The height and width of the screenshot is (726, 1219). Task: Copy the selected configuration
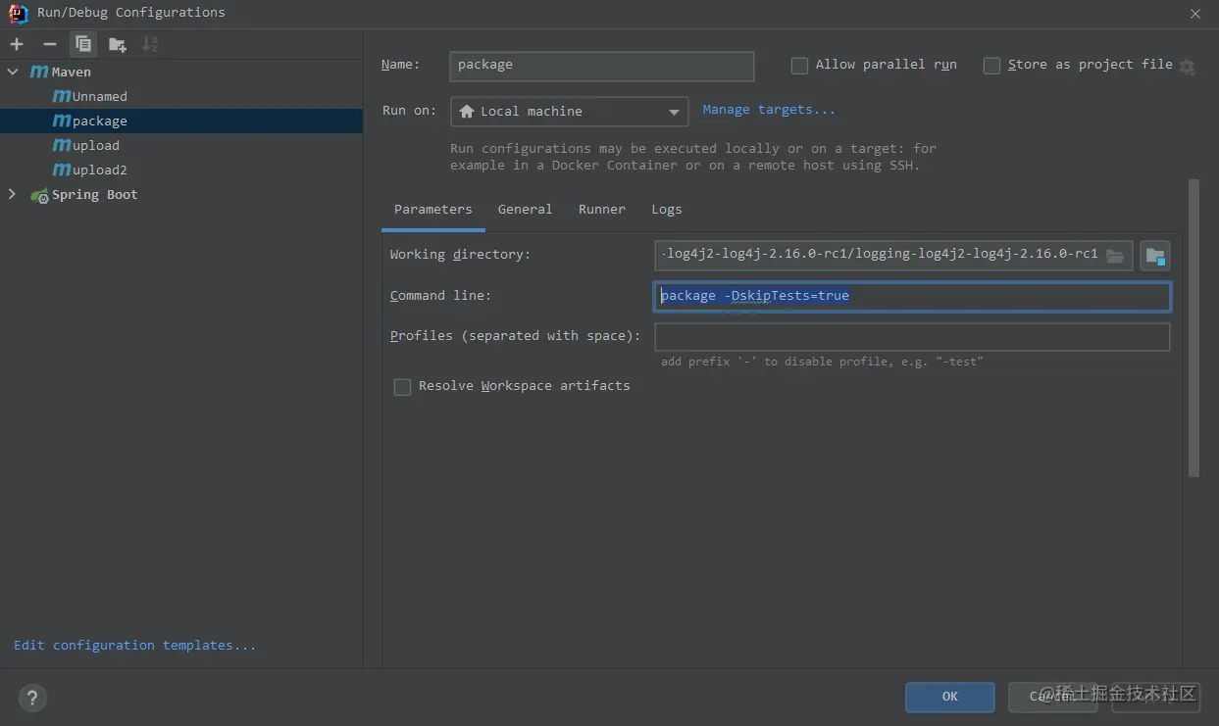[x=83, y=44]
